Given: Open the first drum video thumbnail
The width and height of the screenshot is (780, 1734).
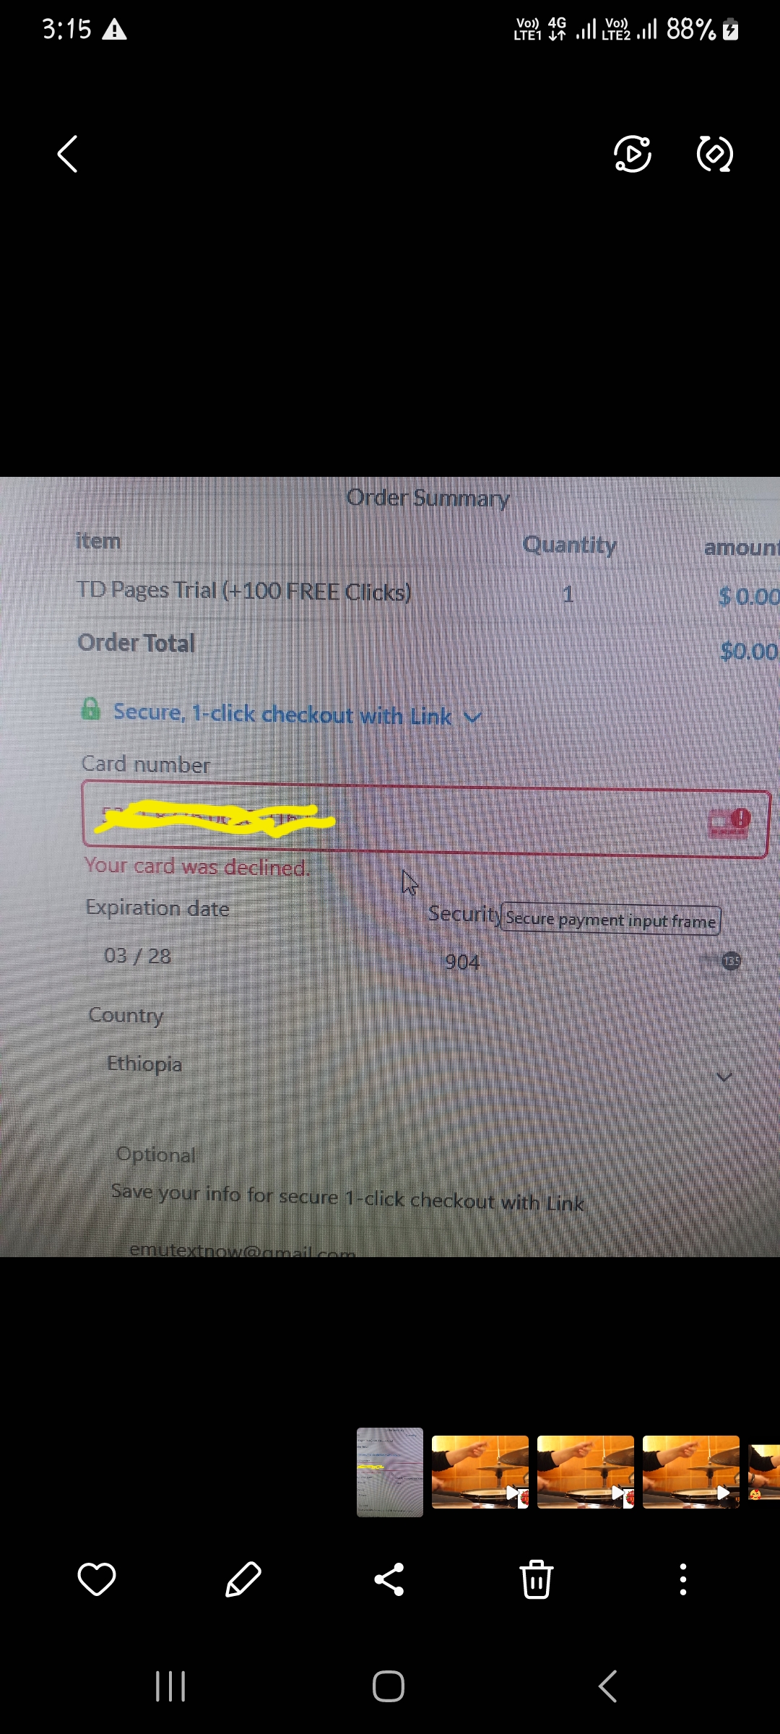Looking at the screenshot, I should [480, 1472].
